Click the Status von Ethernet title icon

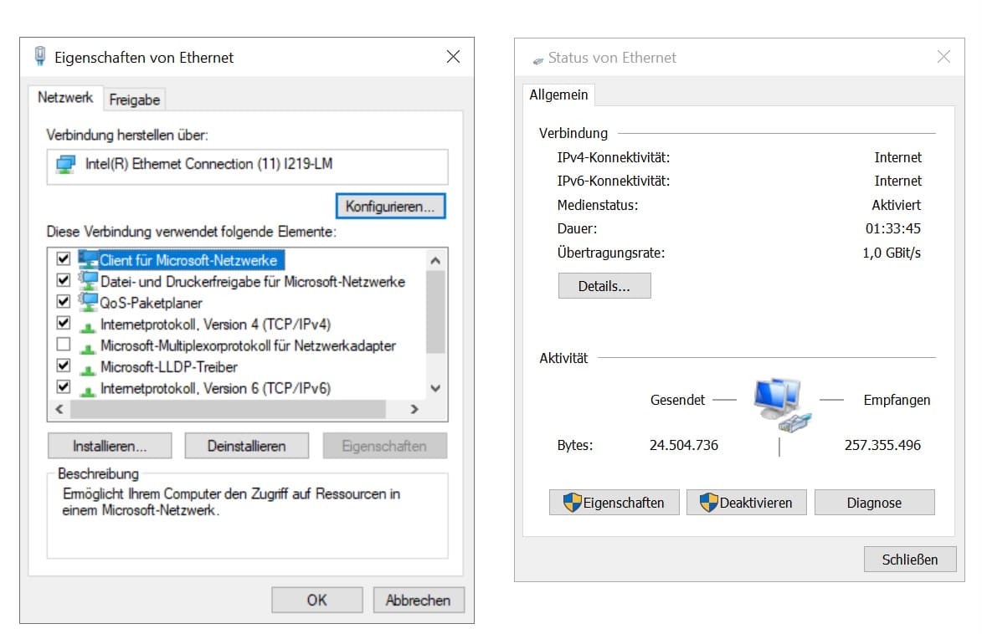(538, 59)
